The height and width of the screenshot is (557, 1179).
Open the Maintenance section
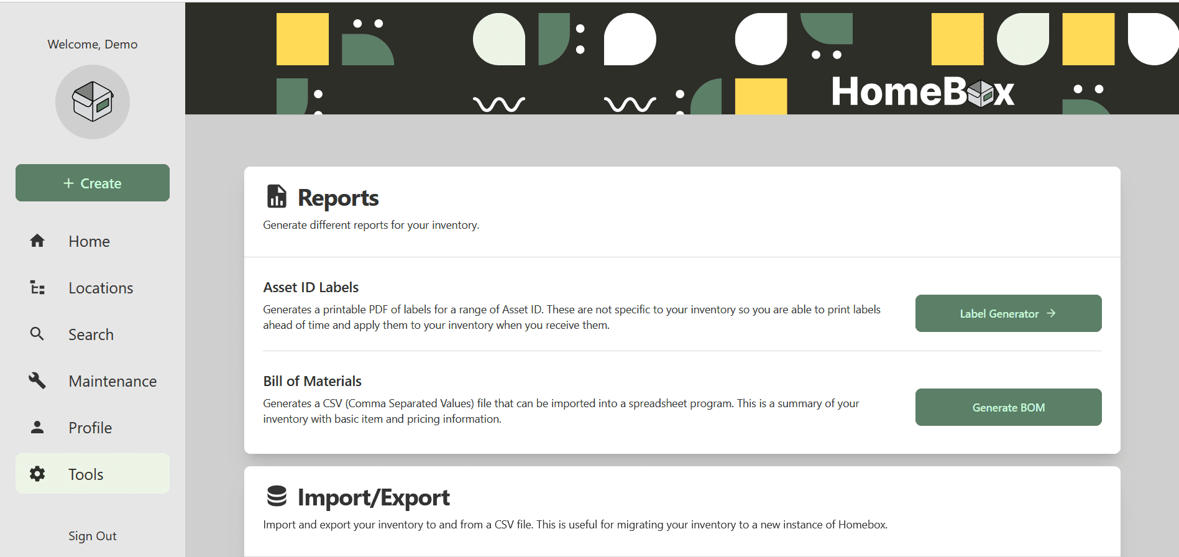(112, 381)
